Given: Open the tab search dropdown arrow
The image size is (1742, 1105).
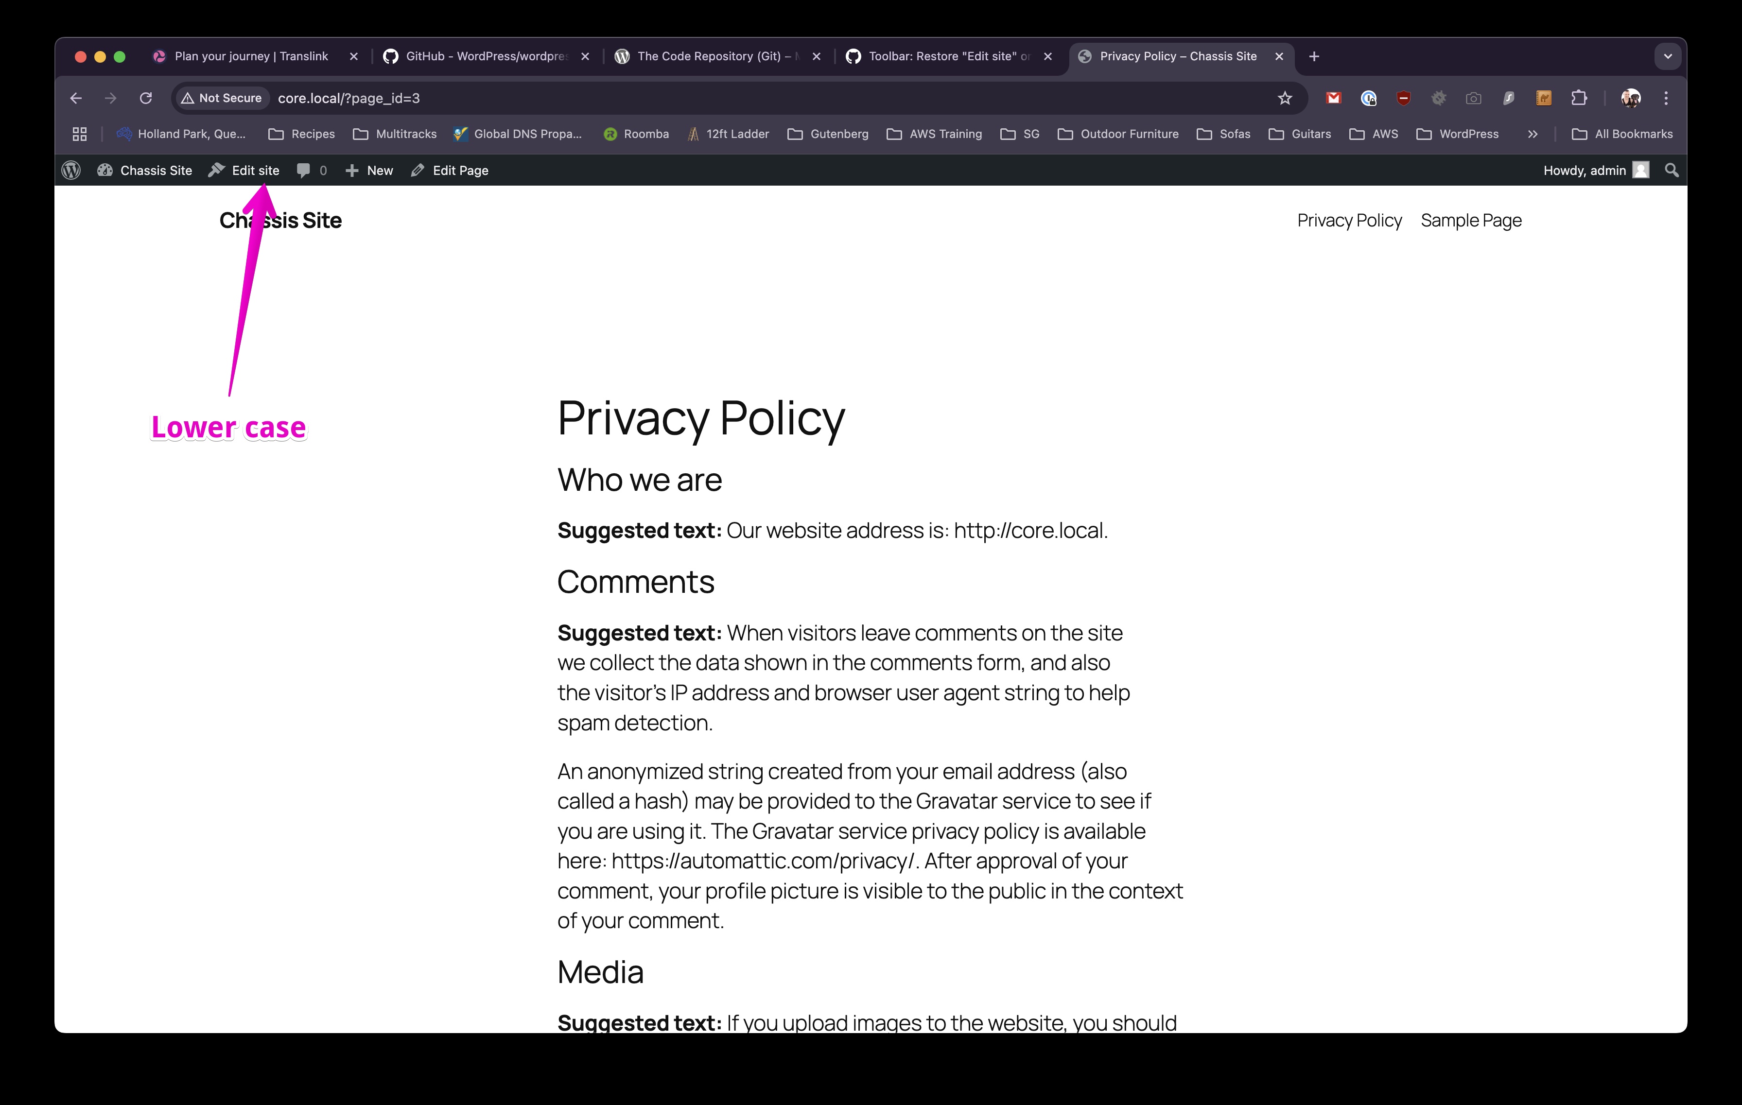Looking at the screenshot, I should click(x=1668, y=56).
